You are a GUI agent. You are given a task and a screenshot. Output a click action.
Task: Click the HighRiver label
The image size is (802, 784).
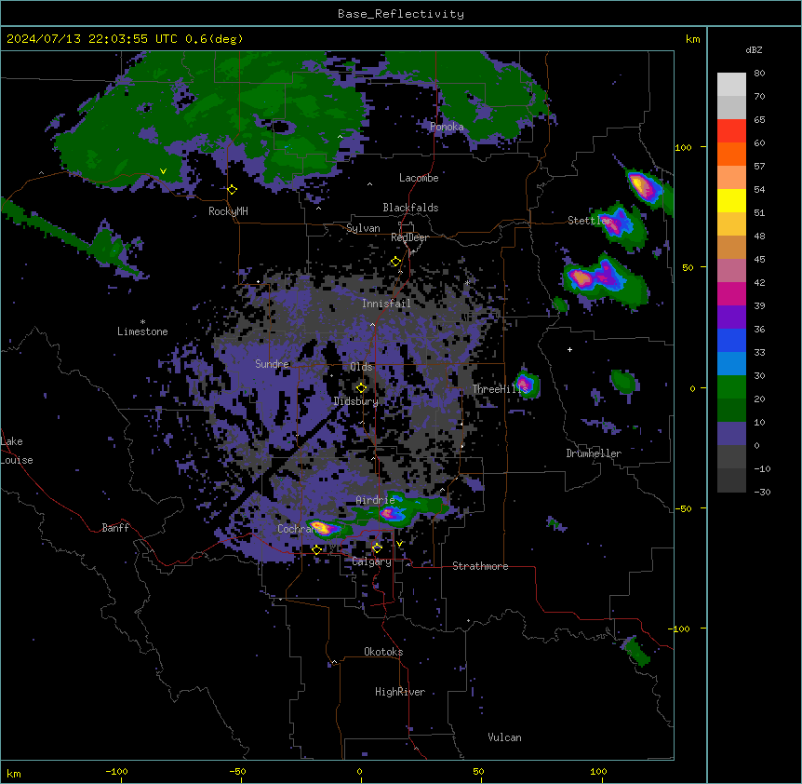pos(400,692)
